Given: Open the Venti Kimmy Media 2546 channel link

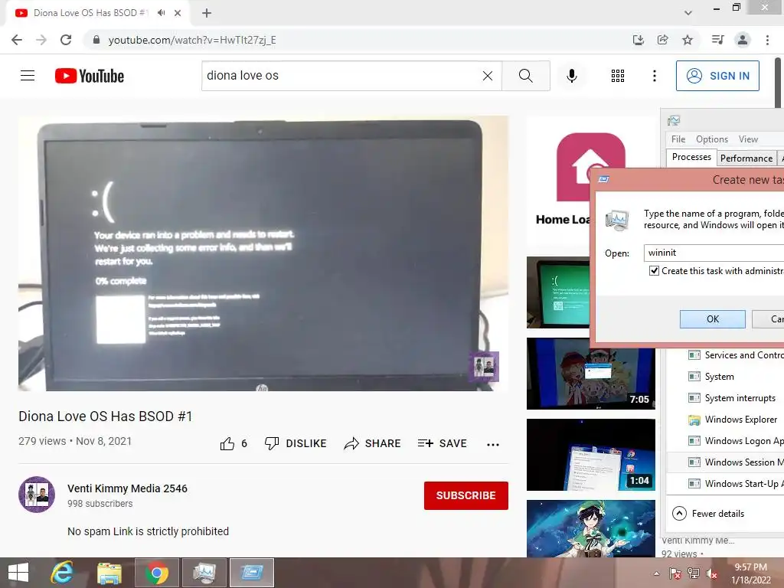Looking at the screenshot, I should click(128, 488).
